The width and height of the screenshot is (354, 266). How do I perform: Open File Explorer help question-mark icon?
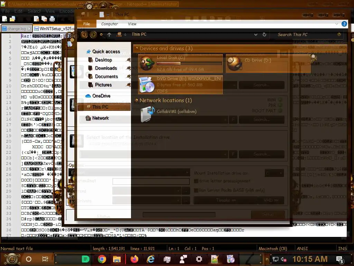[344, 24]
